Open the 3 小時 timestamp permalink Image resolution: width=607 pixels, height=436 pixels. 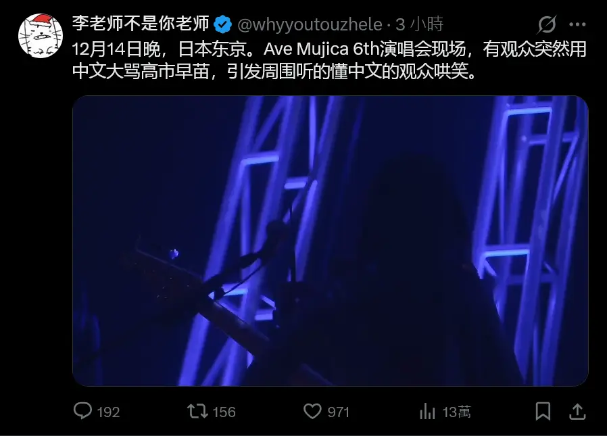click(419, 24)
